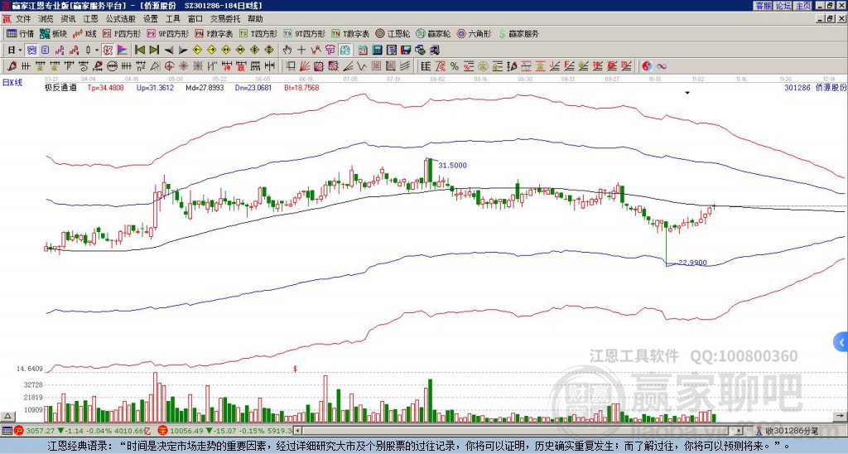
Task: Click the 主页 homepage button
Action: 802,6
